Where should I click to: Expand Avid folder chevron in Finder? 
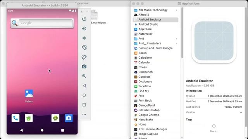click(176, 39)
